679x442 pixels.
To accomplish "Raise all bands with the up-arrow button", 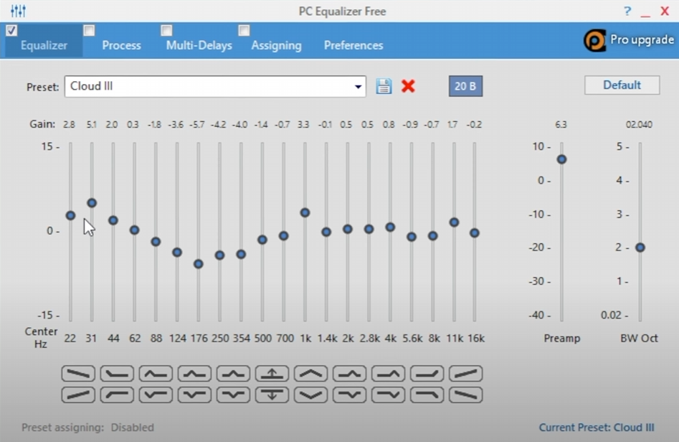I will coord(272,374).
